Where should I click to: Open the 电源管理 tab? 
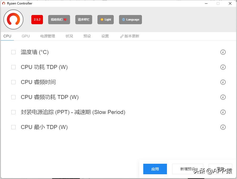click(x=47, y=36)
